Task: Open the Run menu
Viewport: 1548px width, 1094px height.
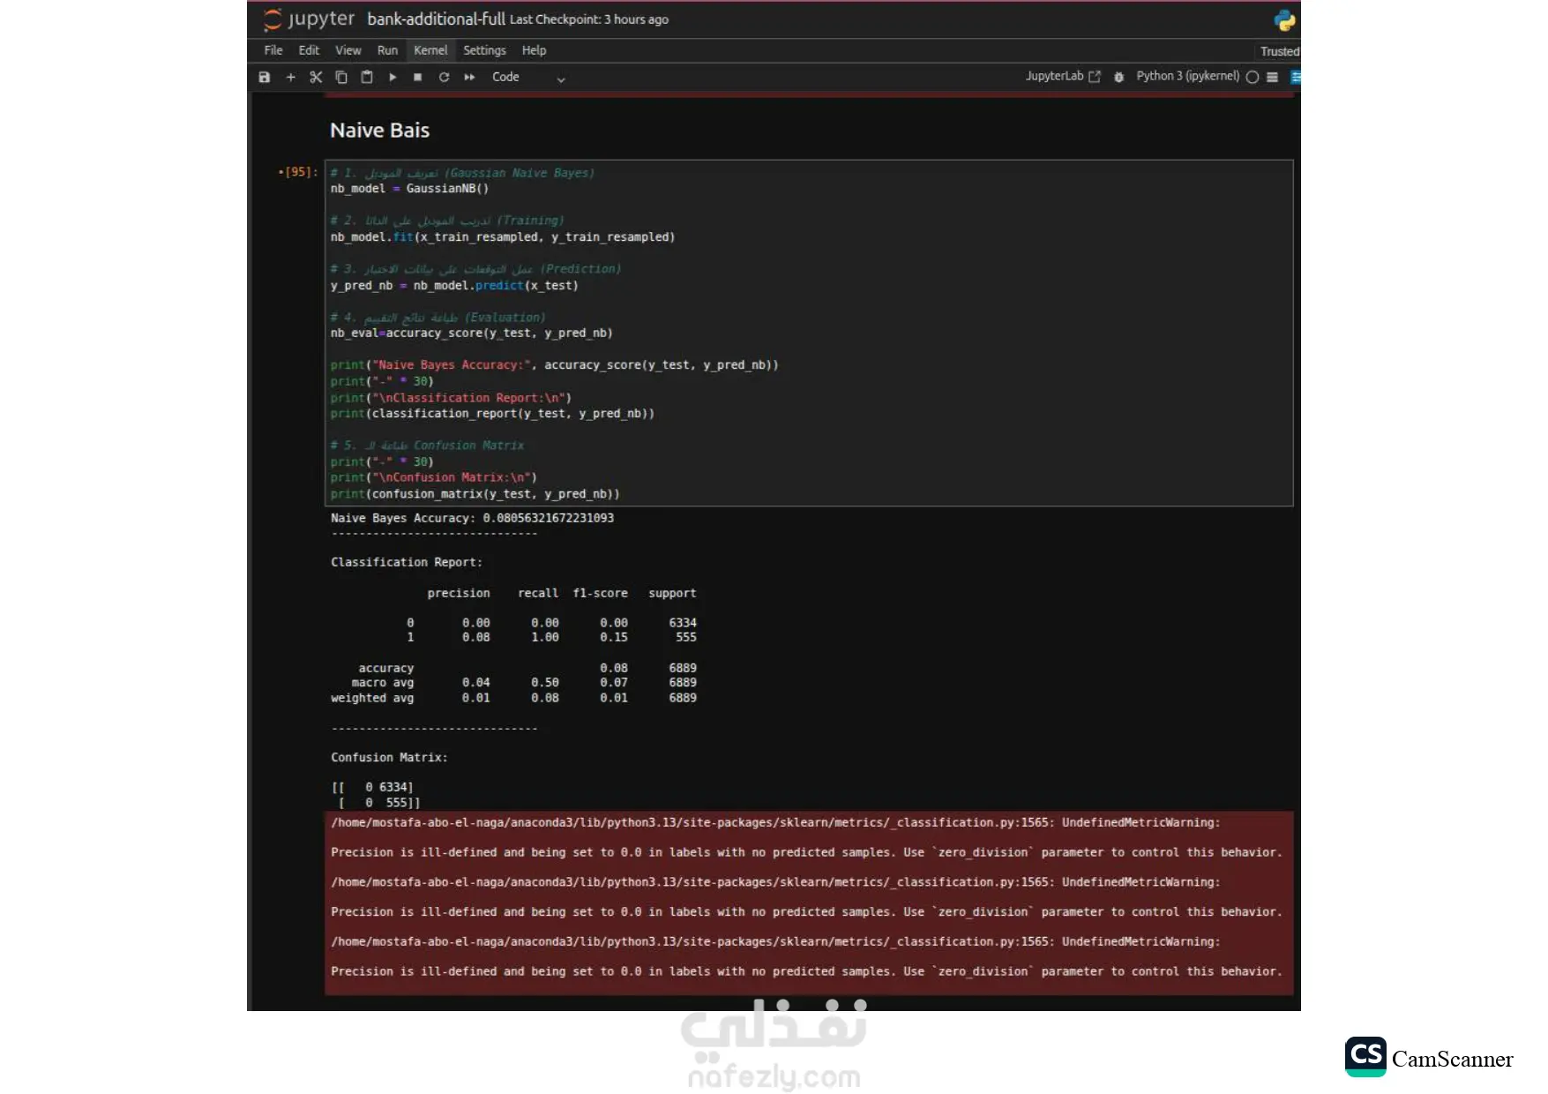Action: pos(387,51)
